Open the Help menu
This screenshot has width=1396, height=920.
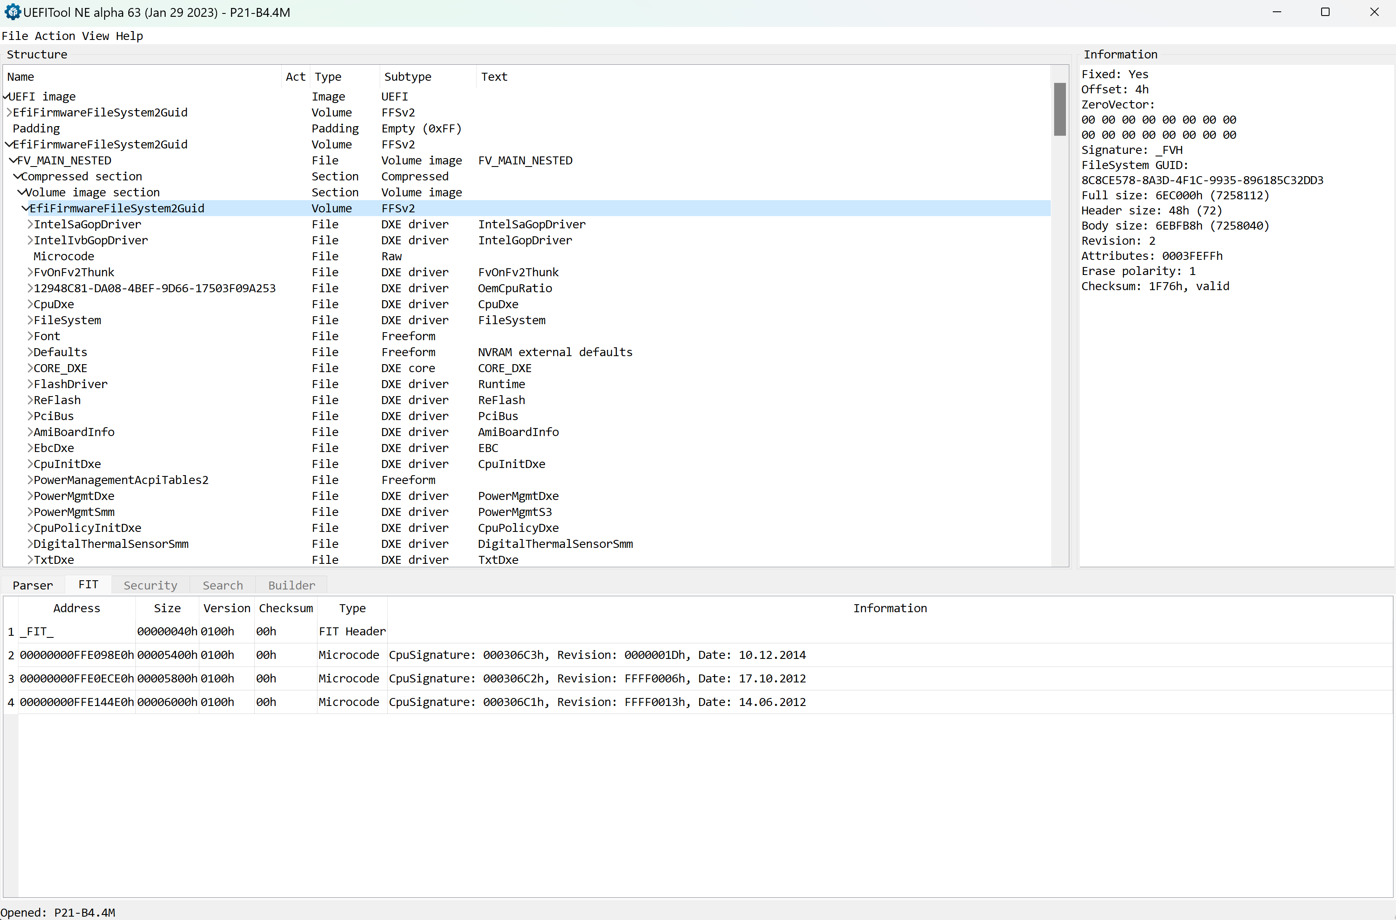point(129,36)
